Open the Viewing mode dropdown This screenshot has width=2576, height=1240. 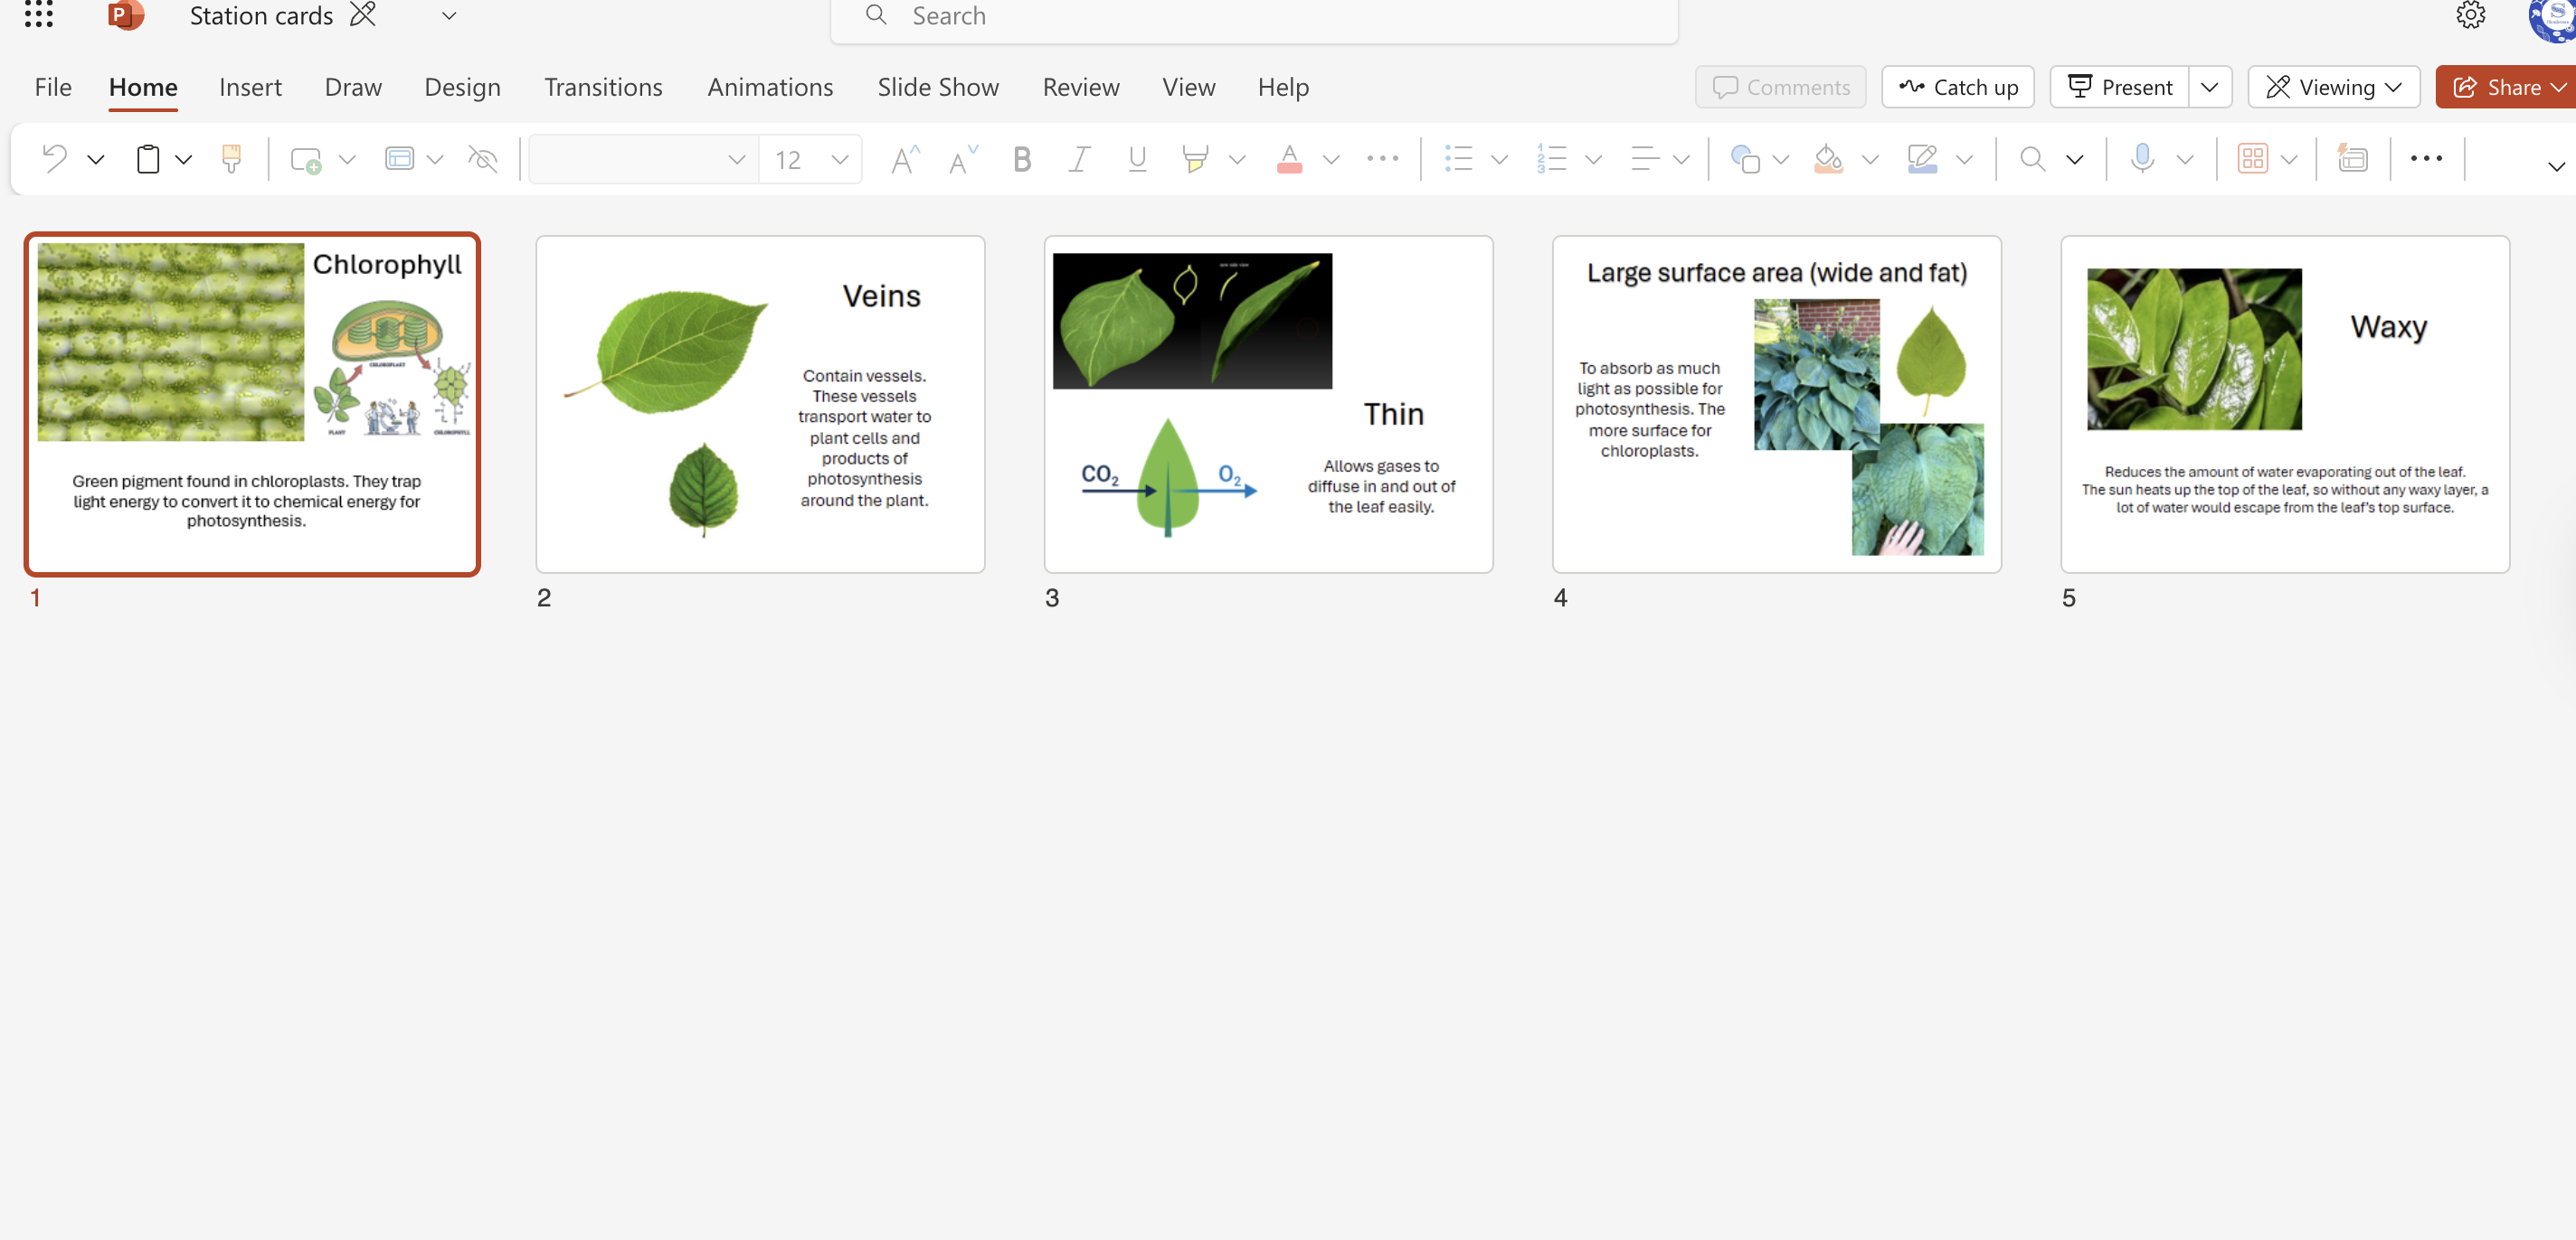pos(2333,87)
